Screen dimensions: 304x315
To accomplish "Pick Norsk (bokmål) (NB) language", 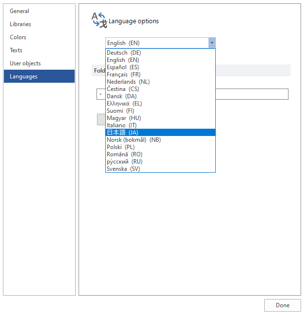I will (160, 140).
